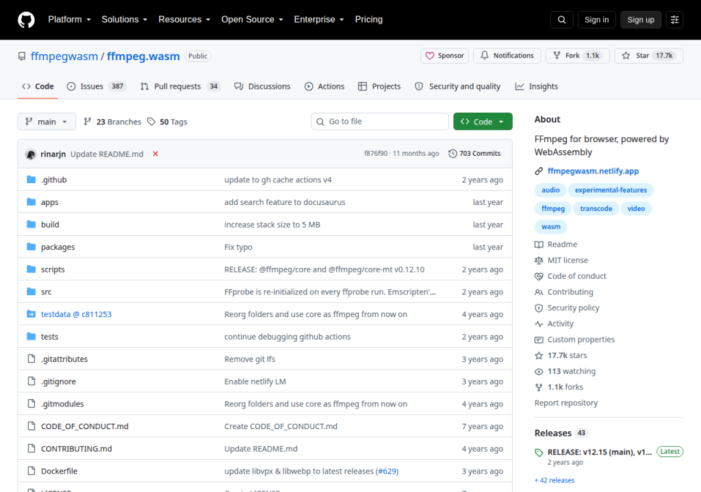Open CODE_OF_CONDUCT.md file
Screen dimensions: 701x492
84,426
